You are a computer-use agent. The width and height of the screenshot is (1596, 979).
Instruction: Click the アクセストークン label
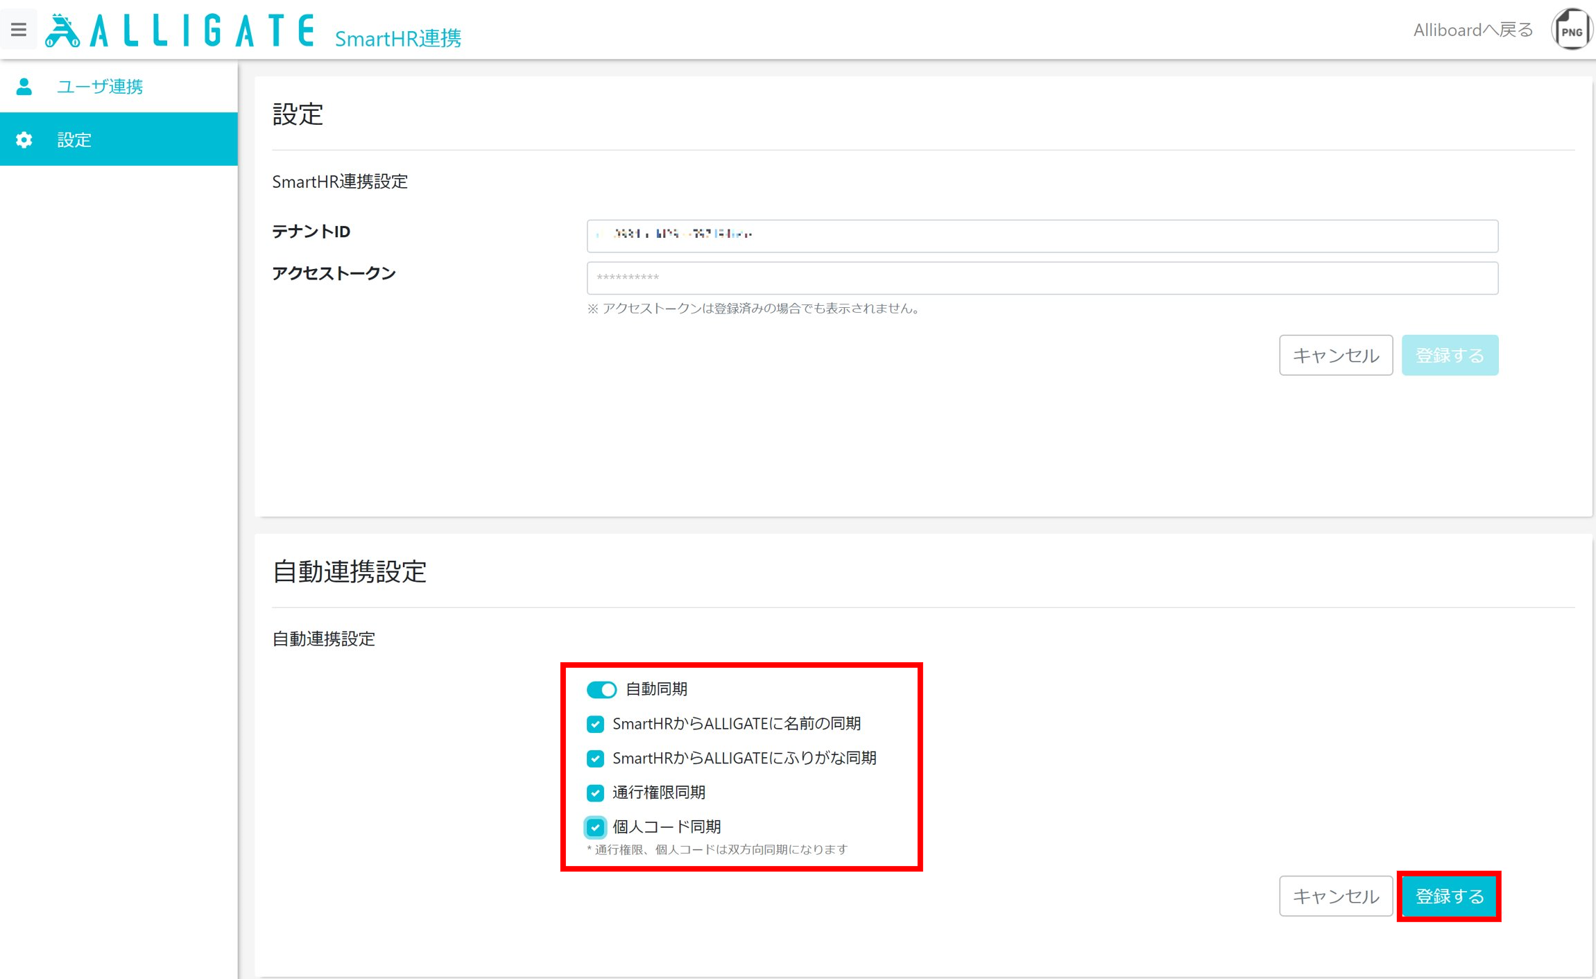coord(334,273)
